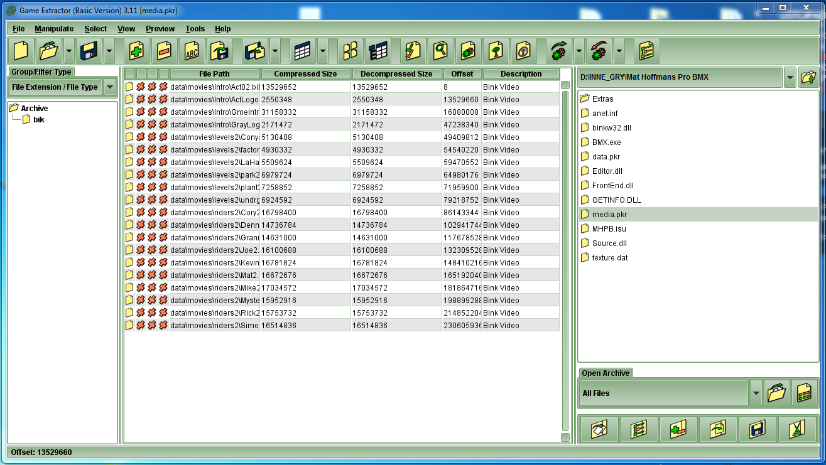Image resolution: width=826 pixels, height=465 pixels.
Task: Sort by Compressed Size column header
Action: 305,74
